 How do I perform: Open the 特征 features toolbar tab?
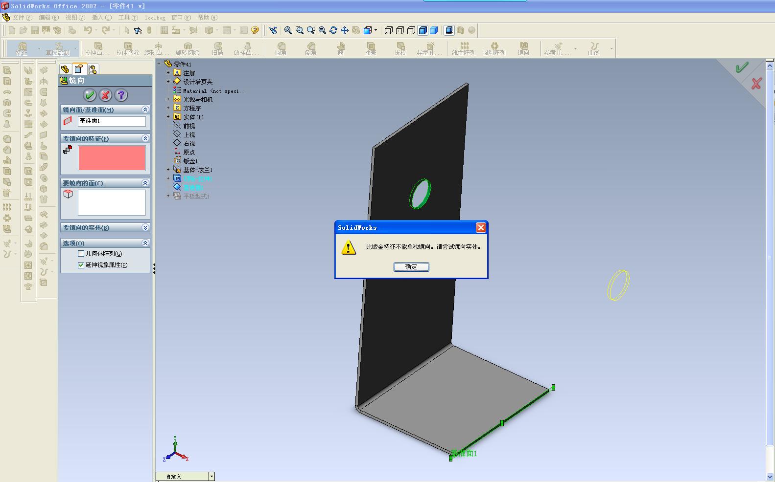click(22, 48)
